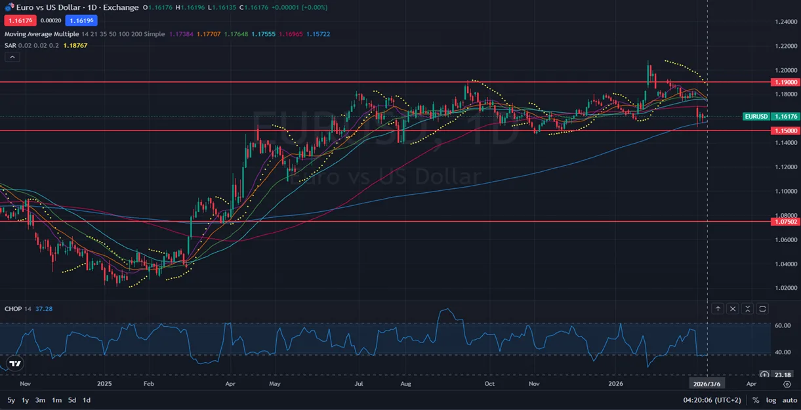Collapse the CHOP pane

(x=748, y=308)
